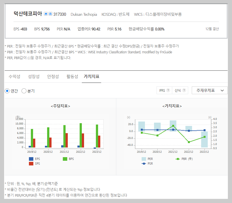232x203 pixels.
Task: Switch to the 안정성 tab
Action: pyautogui.click(x=53, y=77)
